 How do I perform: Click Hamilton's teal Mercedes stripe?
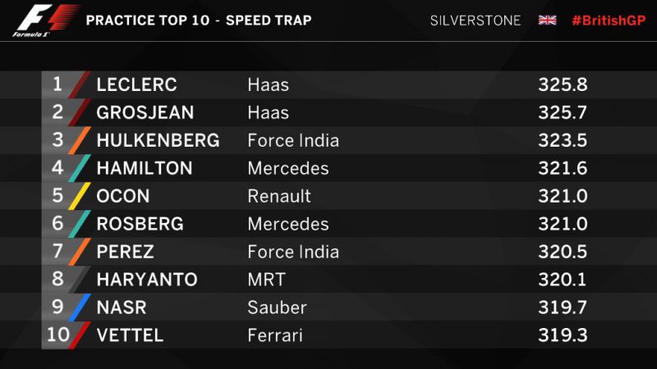click(79, 168)
